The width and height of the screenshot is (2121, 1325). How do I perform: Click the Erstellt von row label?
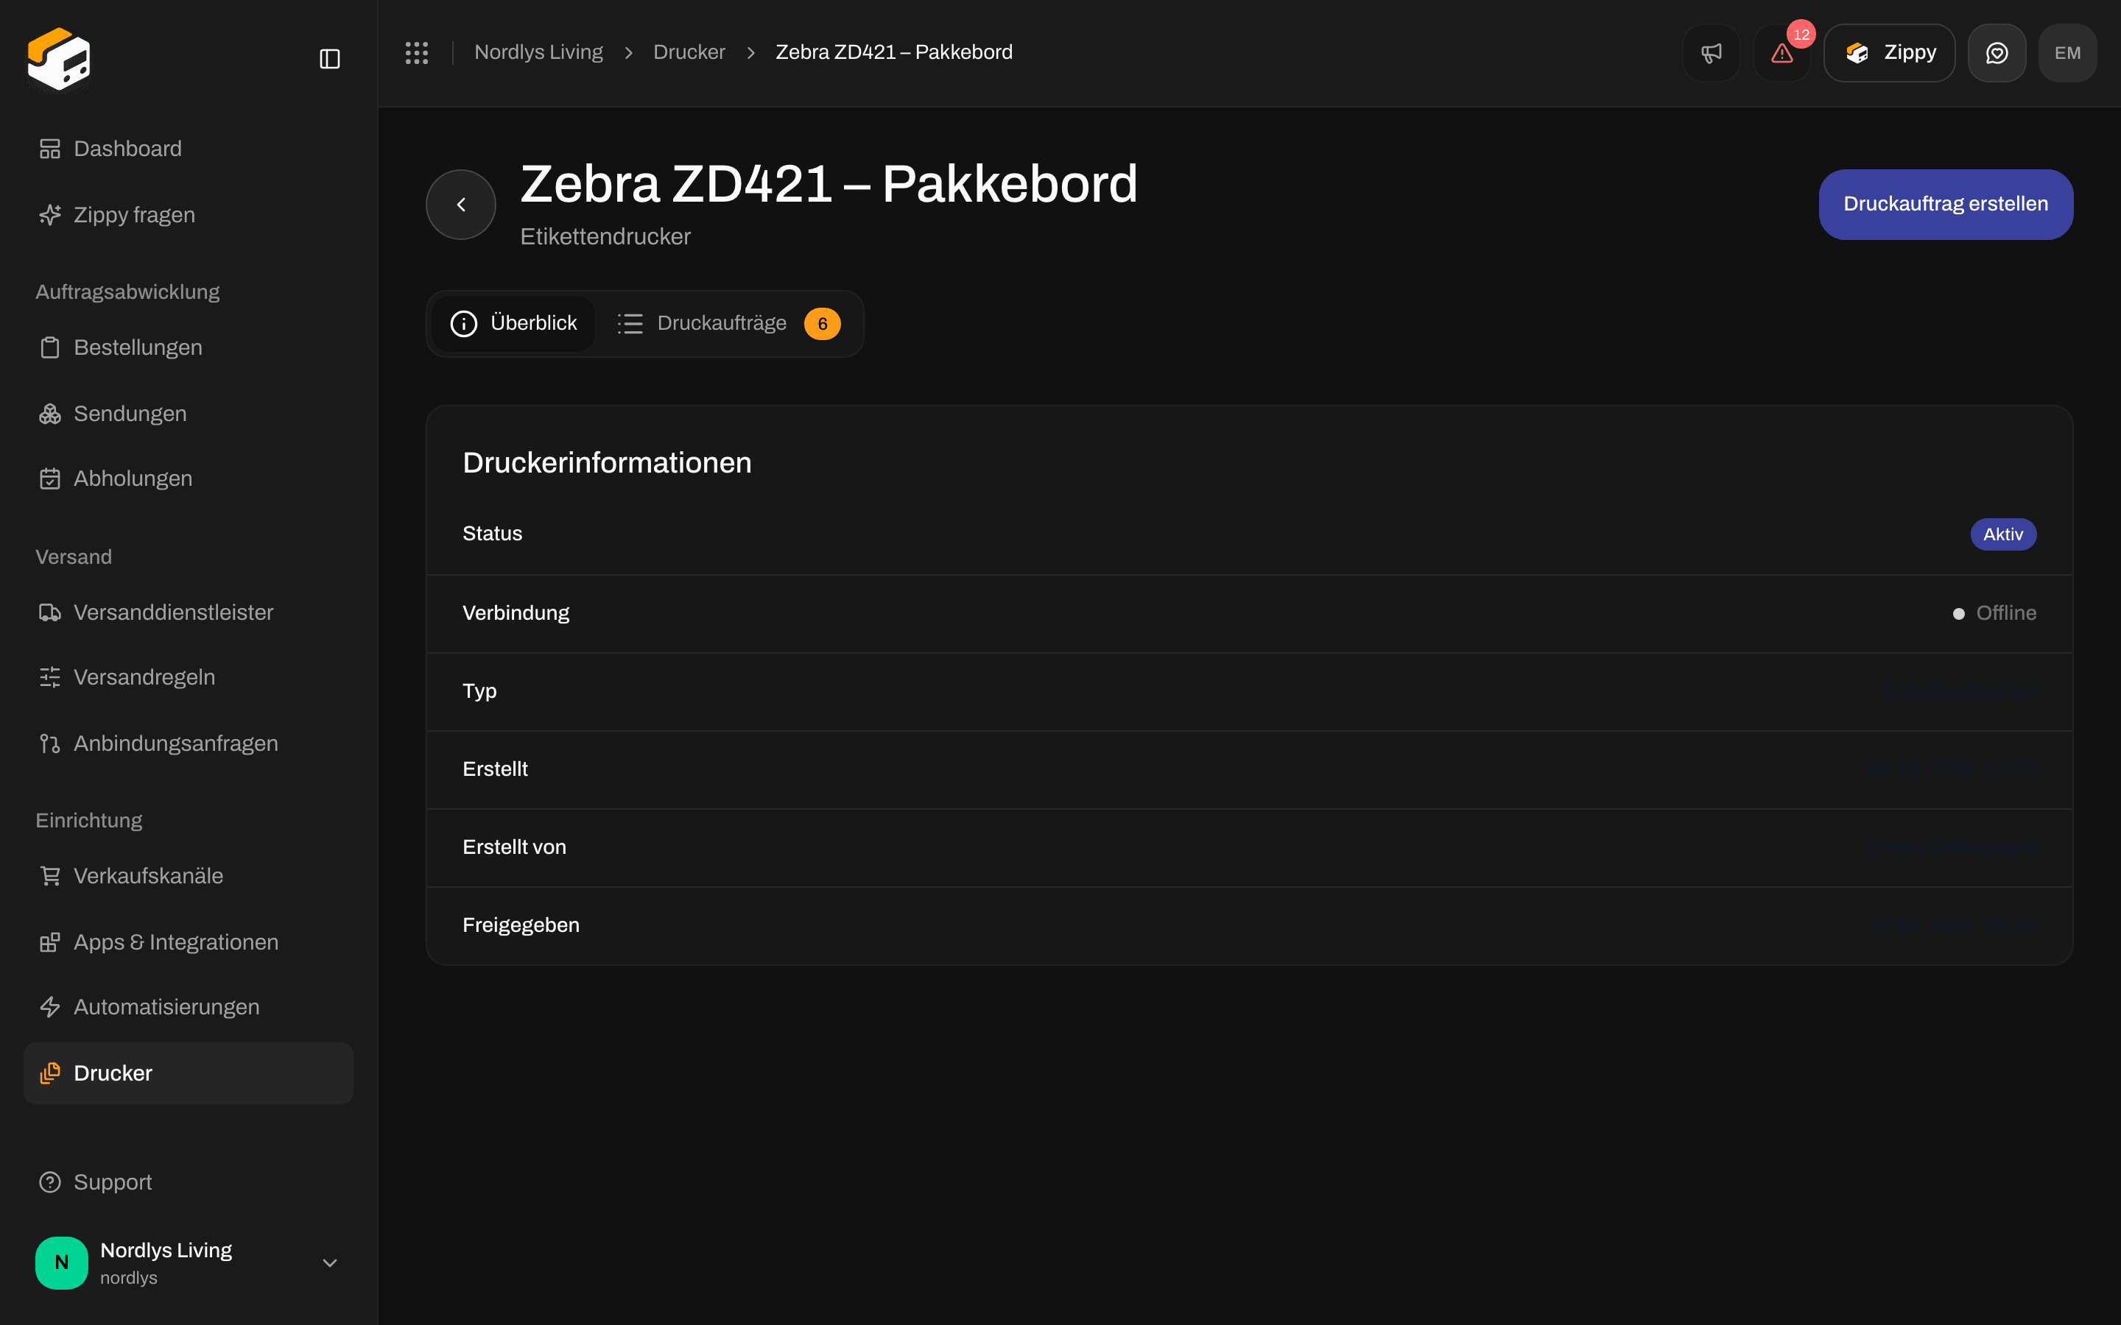[515, 847]
